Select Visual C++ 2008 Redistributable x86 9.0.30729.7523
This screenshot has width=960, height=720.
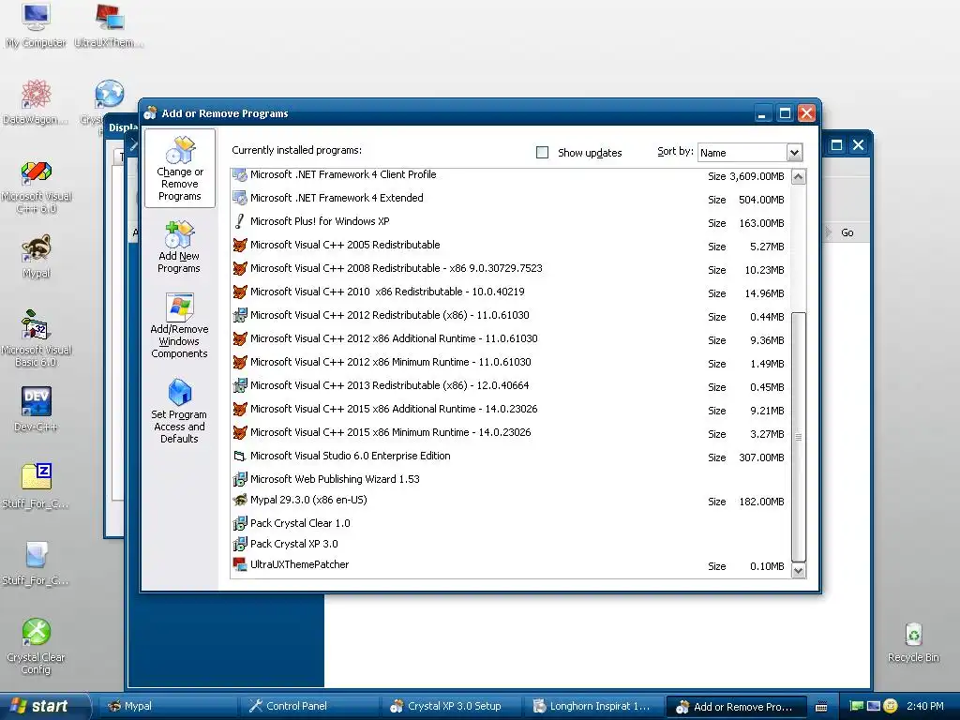pyautogui.click(x=510, y=269)
